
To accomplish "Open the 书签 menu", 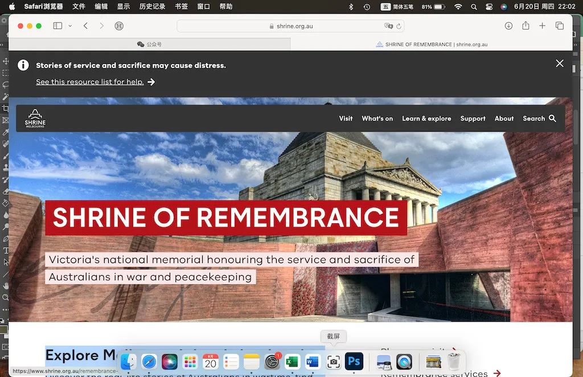I will 181,6.
